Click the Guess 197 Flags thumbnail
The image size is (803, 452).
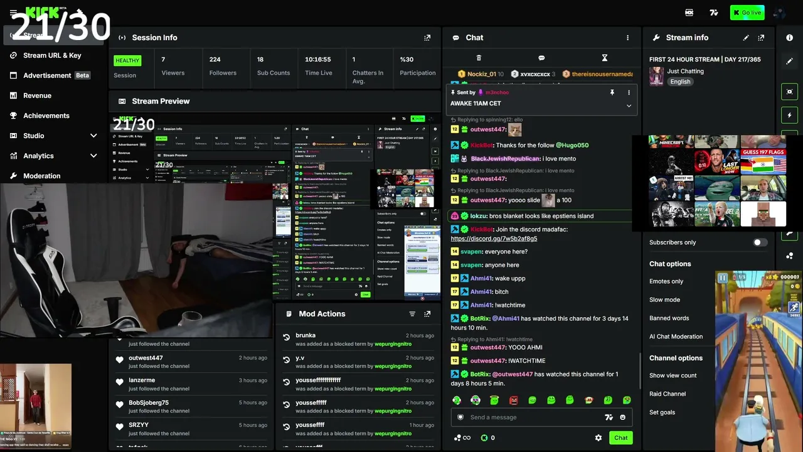[x=763, y=163]
